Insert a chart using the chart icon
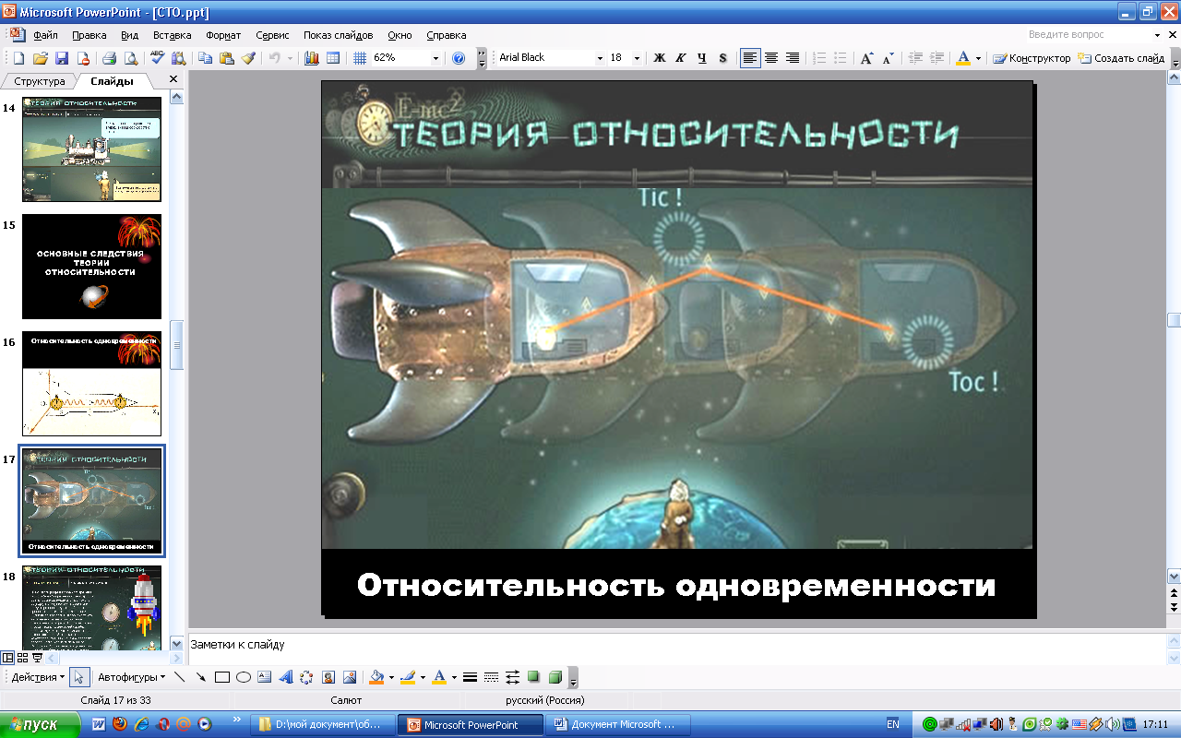The width and height of the screenshot is (1181, 738). pos(312,58)
